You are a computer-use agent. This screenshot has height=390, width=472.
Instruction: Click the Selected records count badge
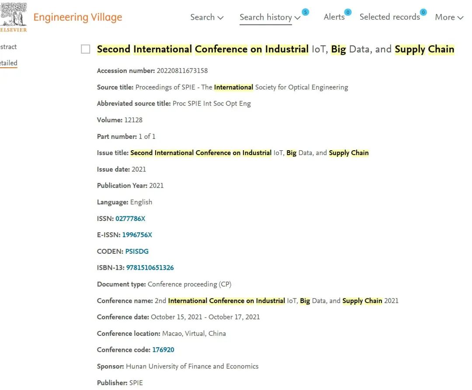click(423, 12)
